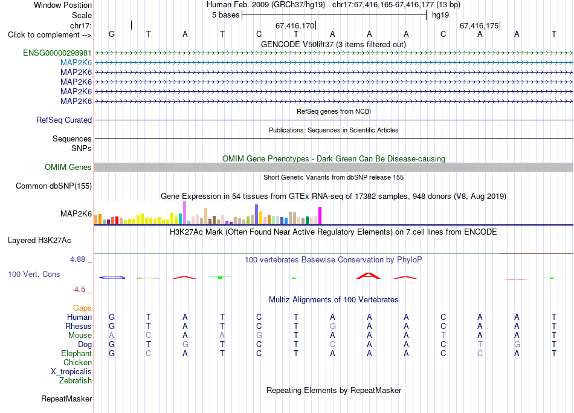This screenshot has width=574, height=413.
Task: Click the SNPs track label
Action: click(x=82, y=148)
